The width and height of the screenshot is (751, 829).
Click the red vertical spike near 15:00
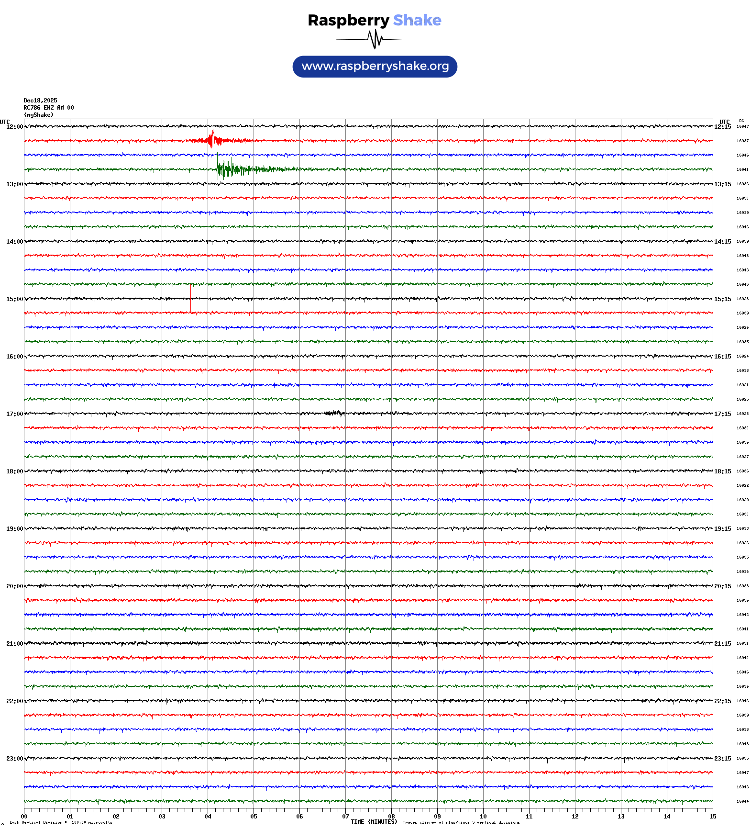(x=190, y=298)
